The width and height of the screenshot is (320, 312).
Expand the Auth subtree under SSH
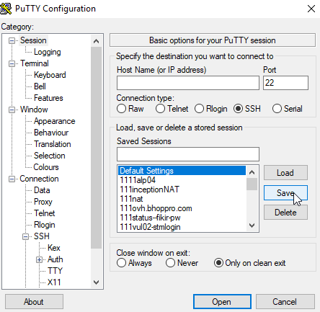click(39, 259)
